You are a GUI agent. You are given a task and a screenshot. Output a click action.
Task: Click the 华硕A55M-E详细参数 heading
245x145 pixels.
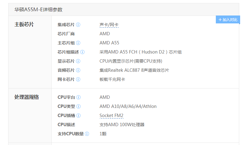point(38,9)
